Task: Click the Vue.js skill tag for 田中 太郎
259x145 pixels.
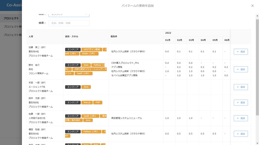Action: (87, 102)
